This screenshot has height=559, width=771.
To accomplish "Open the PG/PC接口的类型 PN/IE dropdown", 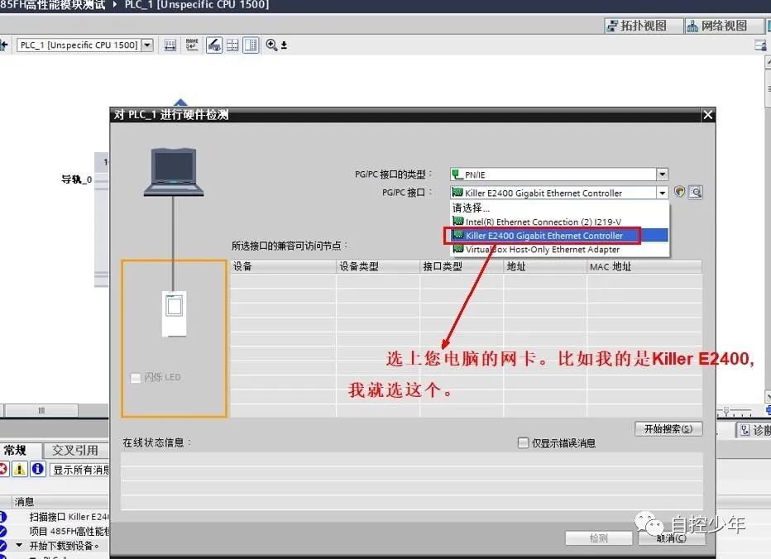I will point(662,174).
